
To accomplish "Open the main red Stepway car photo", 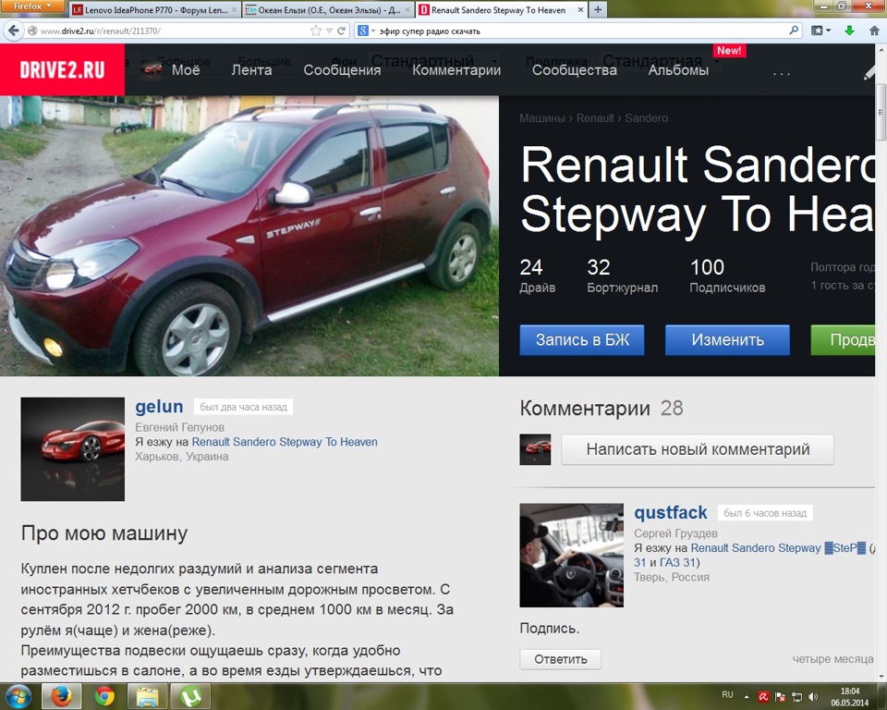I will (x=249, y=236).
